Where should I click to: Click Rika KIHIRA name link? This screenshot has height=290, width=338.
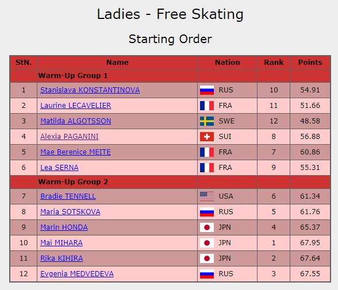click(62, 258)
